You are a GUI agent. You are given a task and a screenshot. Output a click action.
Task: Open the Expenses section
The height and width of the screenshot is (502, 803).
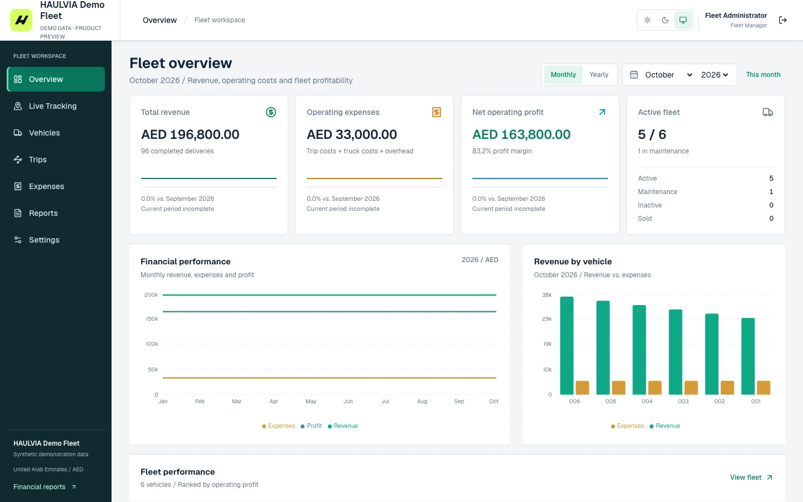click(x=56, y=186)
